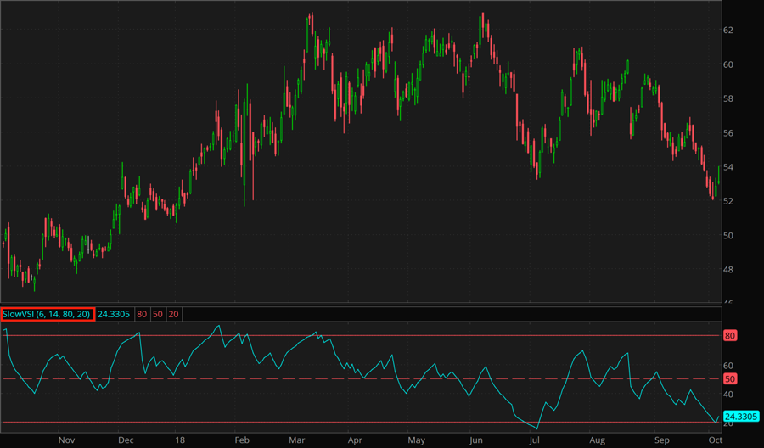Screen dimensions: 764x448
Task: Select the 20 oversold value in study header
Action: coord(173,314)
